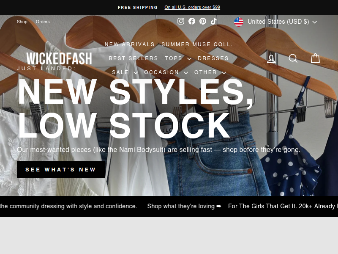Open Summer Muse Coll. menu item
This screenshot has width=338, height=254.
197,44
